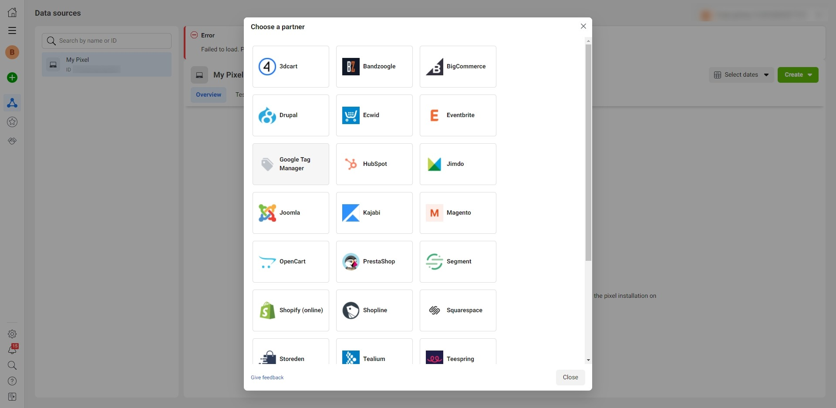Click the Data sources page heading
Screen dimensions: 836x408
tap(58, 13)
